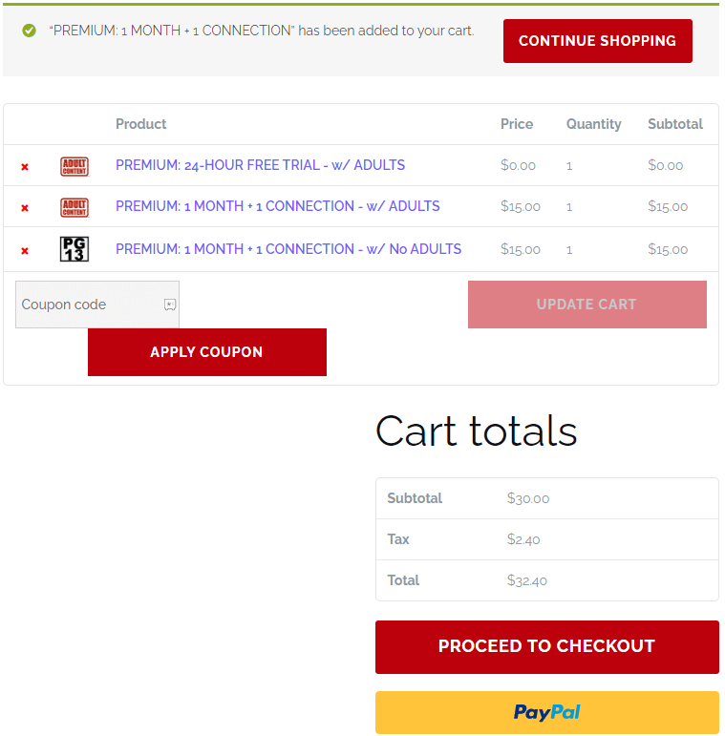Screen dimensions: 725x736
Task: Remove the 24-HOUR FREE TRIAL item from cart
Action: (25, 167)
